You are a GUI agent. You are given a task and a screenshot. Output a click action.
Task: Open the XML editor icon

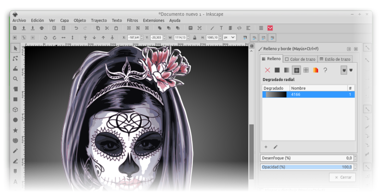click(x=239, y=28)
